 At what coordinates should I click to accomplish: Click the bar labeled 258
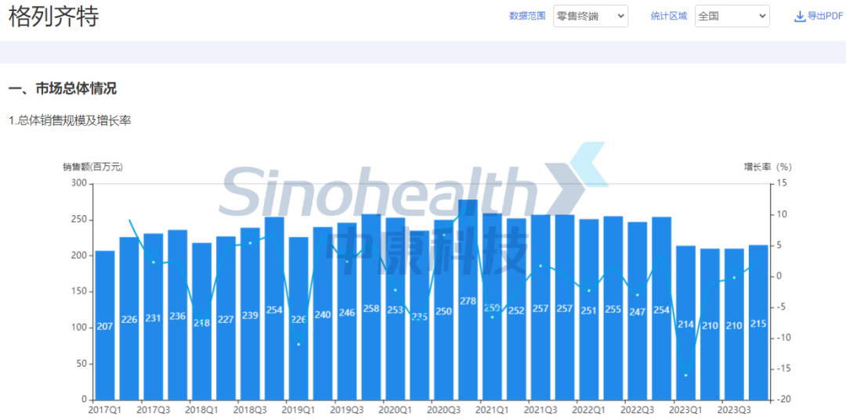371,307
